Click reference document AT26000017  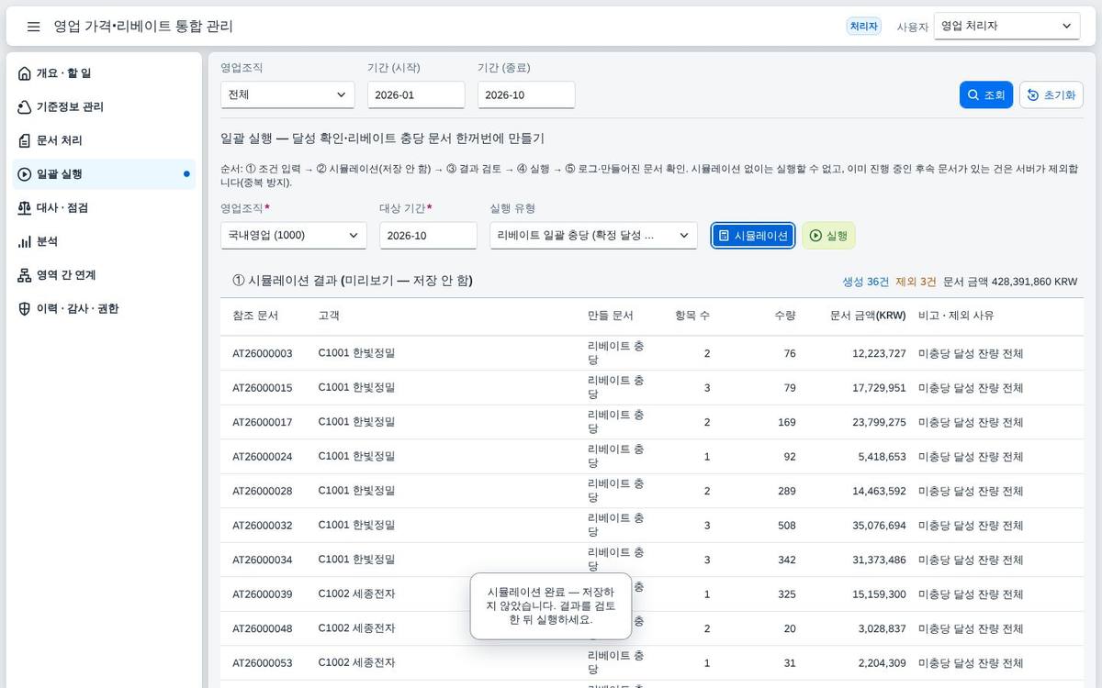click(x=263, y=422)
